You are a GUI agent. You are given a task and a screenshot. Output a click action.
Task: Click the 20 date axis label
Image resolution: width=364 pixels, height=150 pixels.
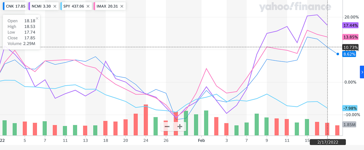pyautogui.click(x=125, y=140)
